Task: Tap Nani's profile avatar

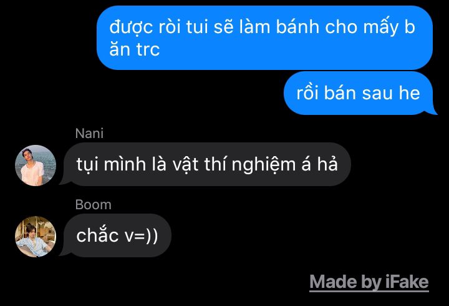Action: [x=36, y=165]
